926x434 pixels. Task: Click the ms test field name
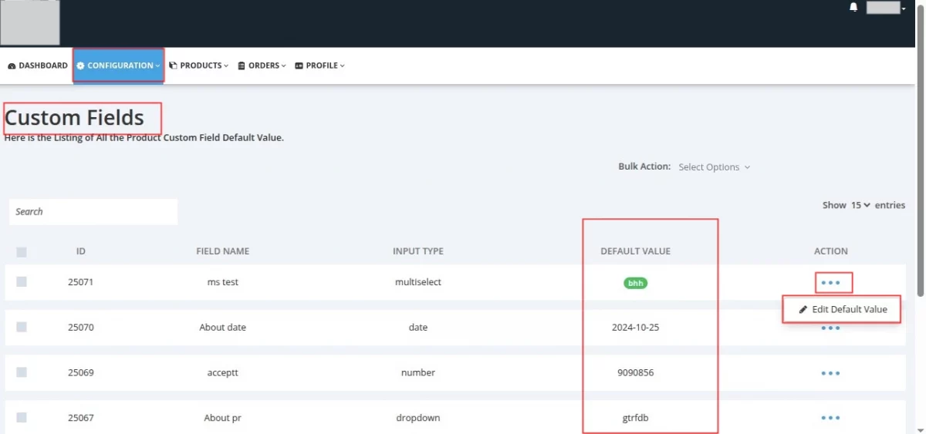click(223, 282)
